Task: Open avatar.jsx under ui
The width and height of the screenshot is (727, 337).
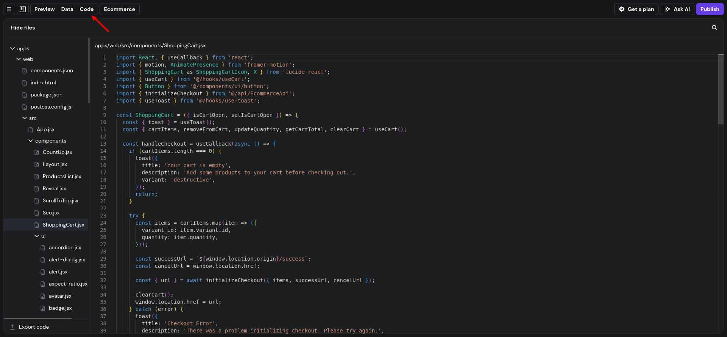Action: (x=60, y=296)
